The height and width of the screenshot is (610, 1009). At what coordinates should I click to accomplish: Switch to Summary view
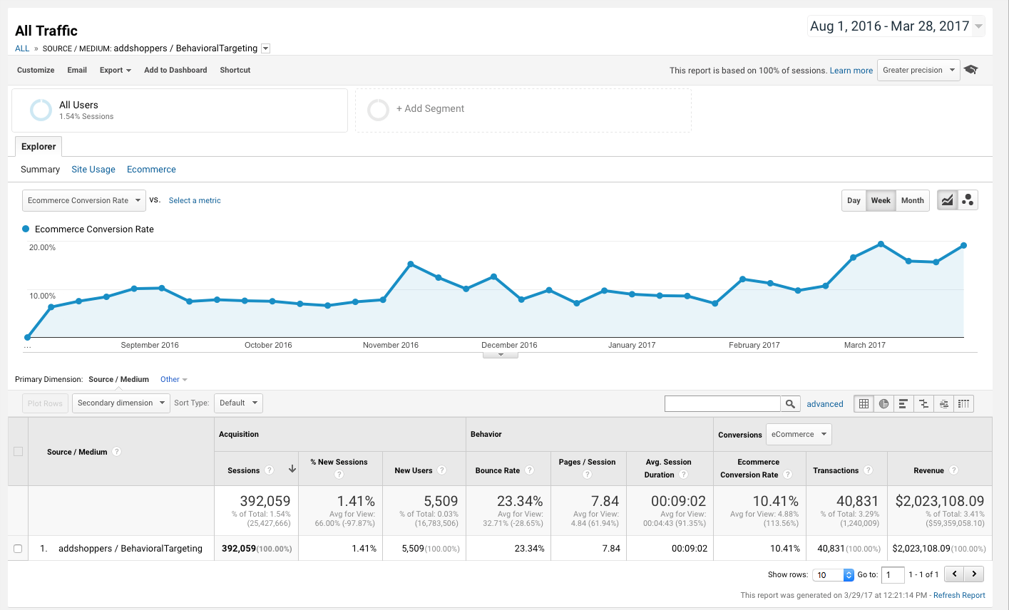tap(40, 169)
